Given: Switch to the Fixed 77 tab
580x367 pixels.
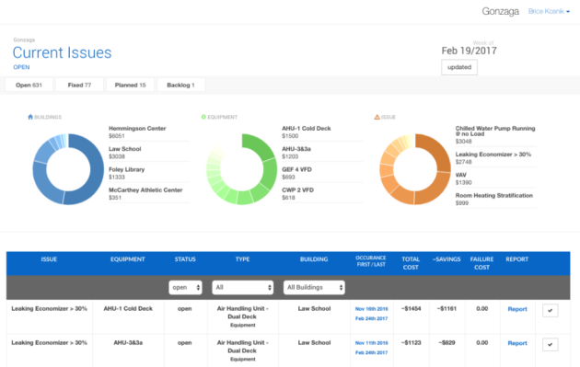Looking at the screenshot, I should pyautogui.click(x=79, y=85).
